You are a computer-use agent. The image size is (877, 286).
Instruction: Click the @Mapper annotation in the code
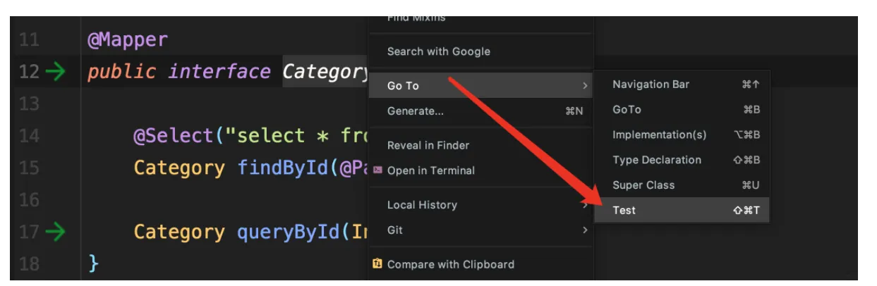(x=128, y=40)
